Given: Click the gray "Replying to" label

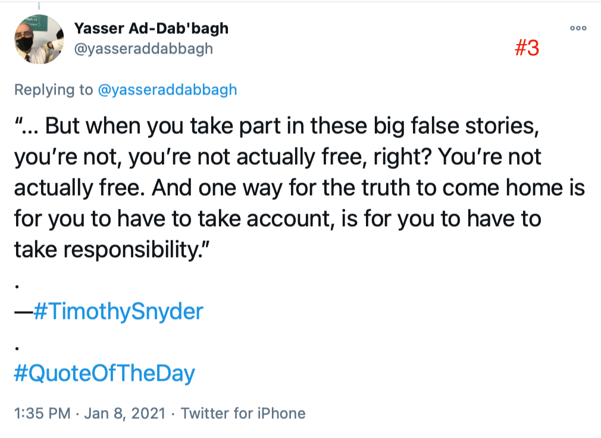Looking at the screenshot, I should click(54, 90).
